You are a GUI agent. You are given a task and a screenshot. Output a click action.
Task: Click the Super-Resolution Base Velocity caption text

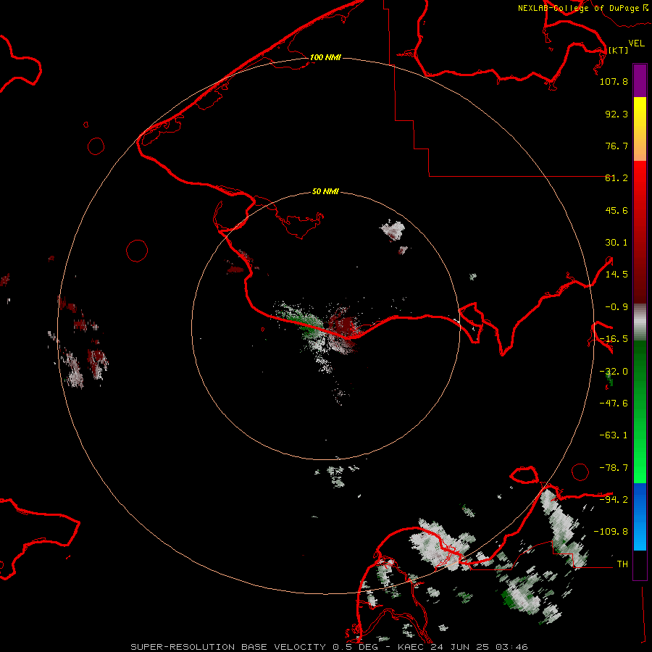[x=328, y=647]
